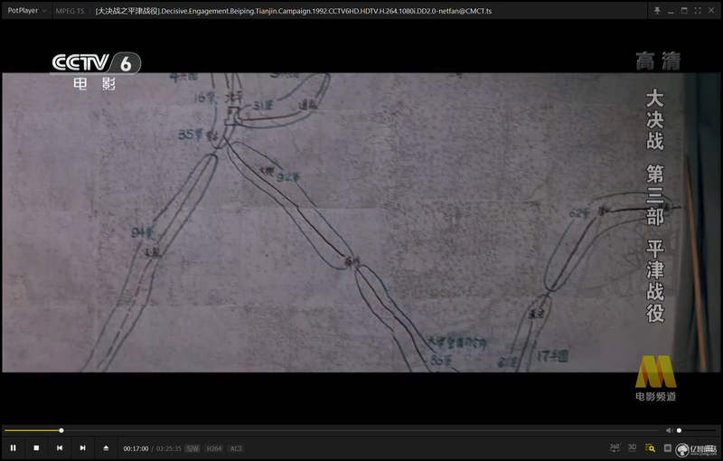Screen dimensions: 723x461
Task: Click the seek bar progress handle
Action: [61, 430]
